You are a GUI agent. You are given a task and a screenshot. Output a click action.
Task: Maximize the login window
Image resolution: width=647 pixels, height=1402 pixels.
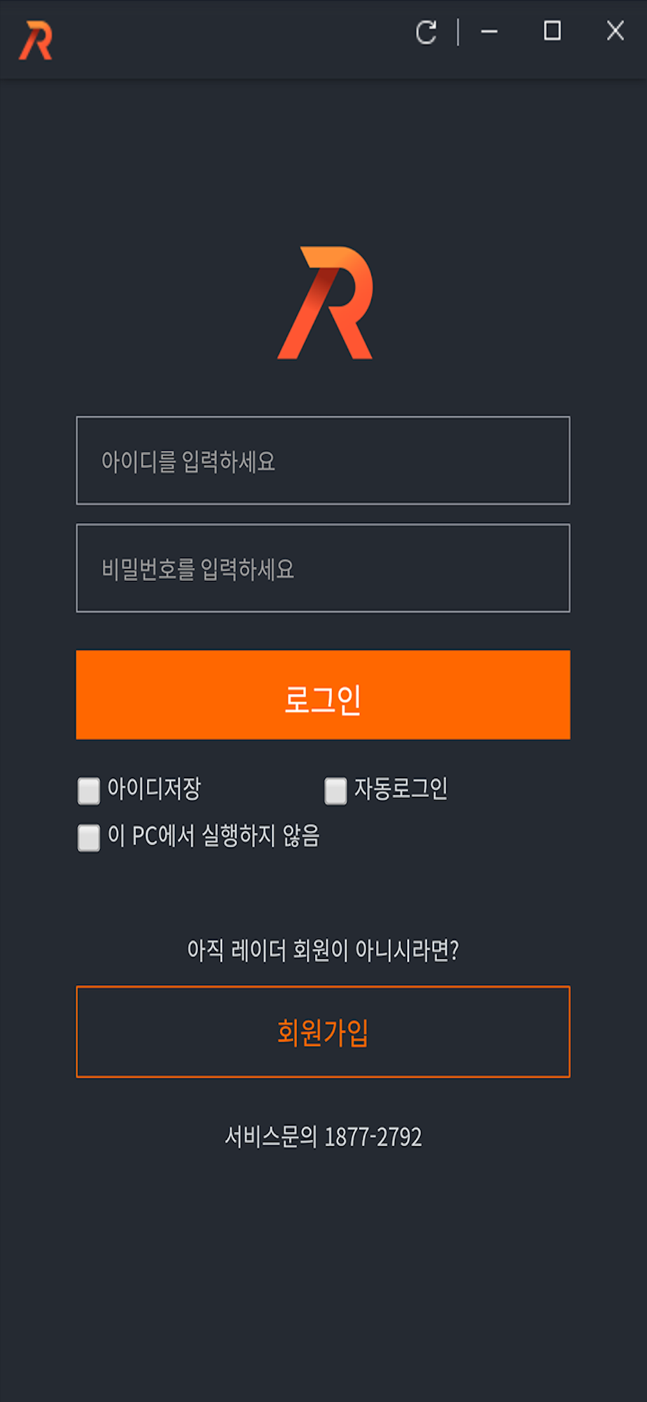click(552, 31)
